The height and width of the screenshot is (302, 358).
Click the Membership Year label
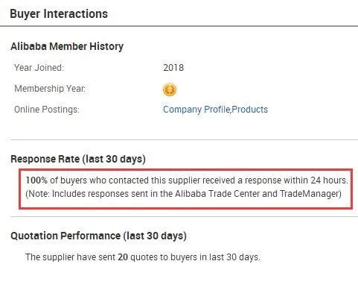click(x=50, y=89)
